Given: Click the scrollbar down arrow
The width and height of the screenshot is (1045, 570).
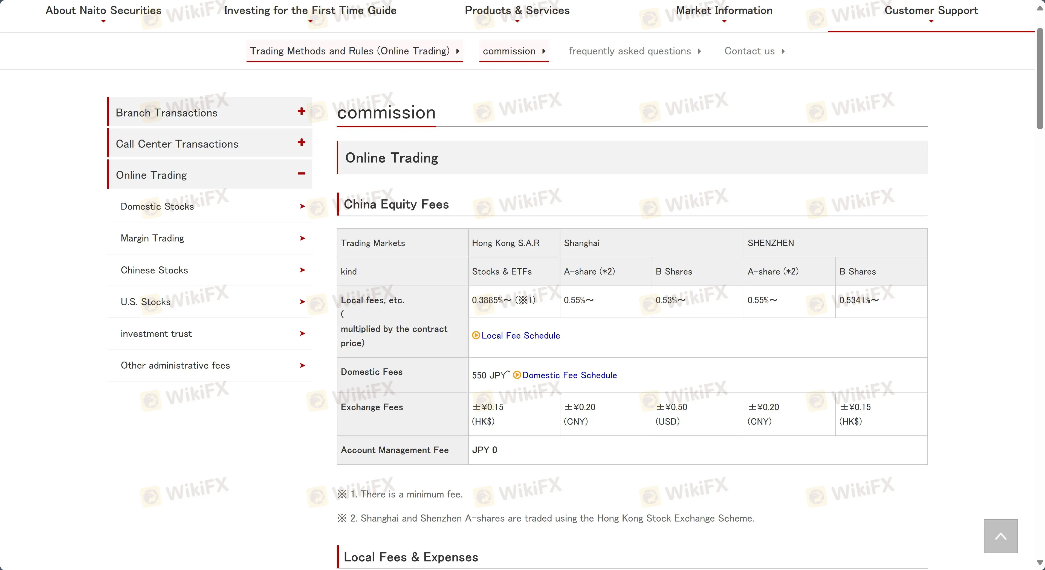Looking at the screenshot, I should pyautogui.click(x=1040, y=563).
